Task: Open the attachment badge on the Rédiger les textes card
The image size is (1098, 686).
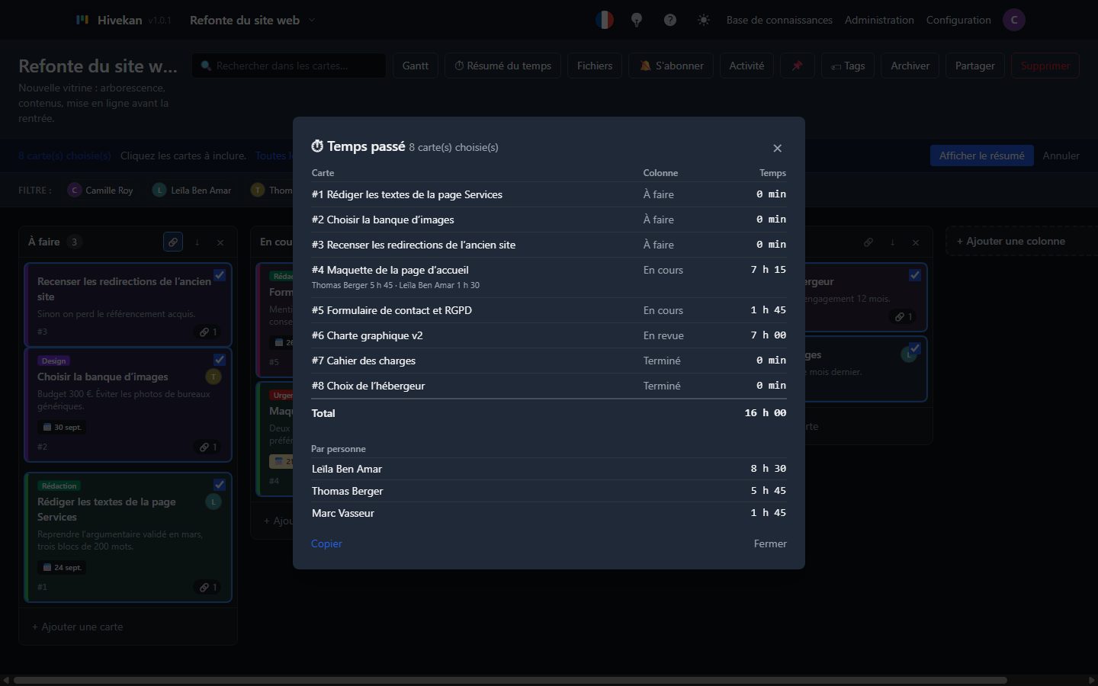Action: 208,587
